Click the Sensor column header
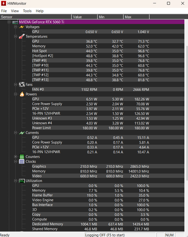The height and width of the screenshot is (237, 188). point(36,17)
